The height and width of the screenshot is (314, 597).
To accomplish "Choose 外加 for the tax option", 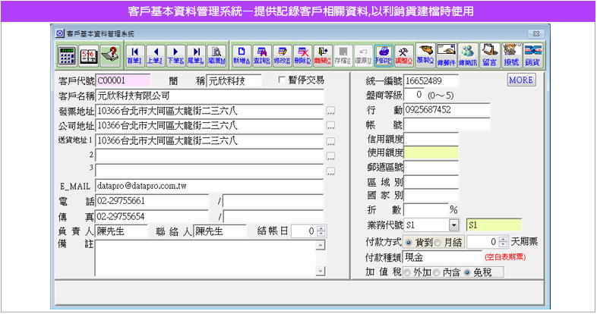I will point(408,272).
